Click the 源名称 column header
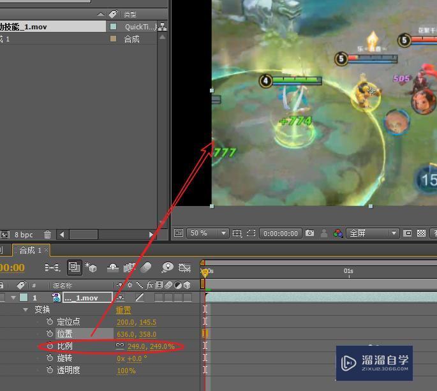Image resolution: width=437 pixels, height=391 pixels. [62, 285]
